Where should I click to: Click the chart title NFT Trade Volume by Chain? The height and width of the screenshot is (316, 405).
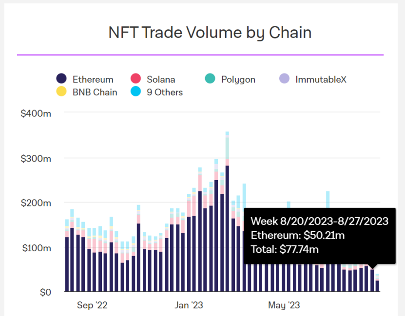(x=210, y=33)
